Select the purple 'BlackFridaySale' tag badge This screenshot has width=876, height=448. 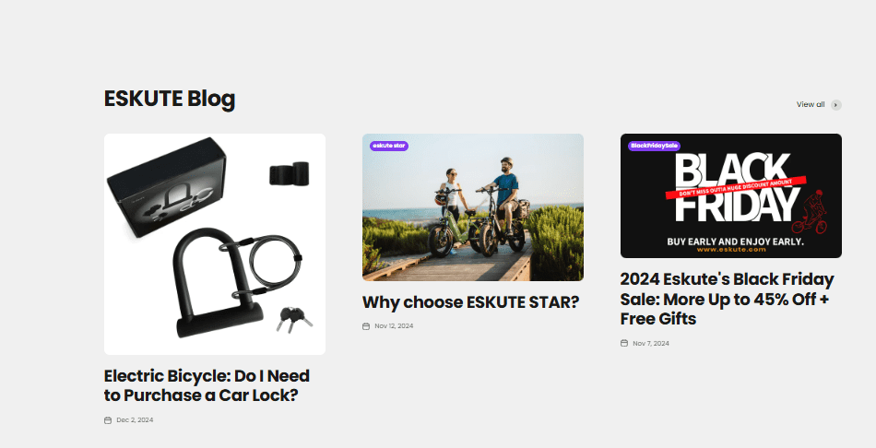tap(654, 146)
